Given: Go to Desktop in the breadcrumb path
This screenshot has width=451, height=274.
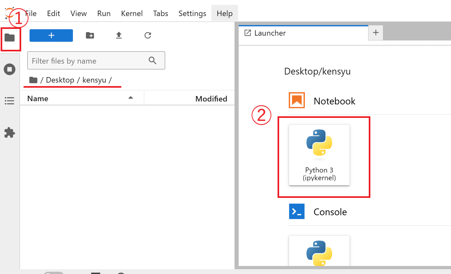Looking at the screenshot, I should [x=60, y=80].
